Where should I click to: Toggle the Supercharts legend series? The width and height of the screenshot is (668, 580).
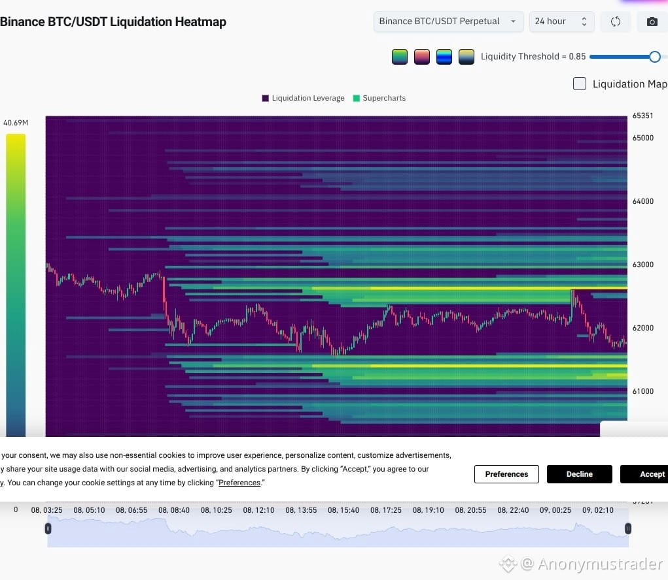[379, 98]
